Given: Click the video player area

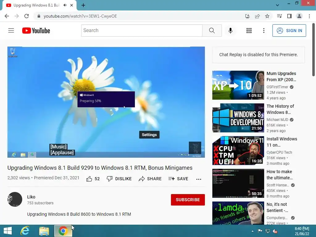Looking at the screenshot, I should (x=106, y=102).
